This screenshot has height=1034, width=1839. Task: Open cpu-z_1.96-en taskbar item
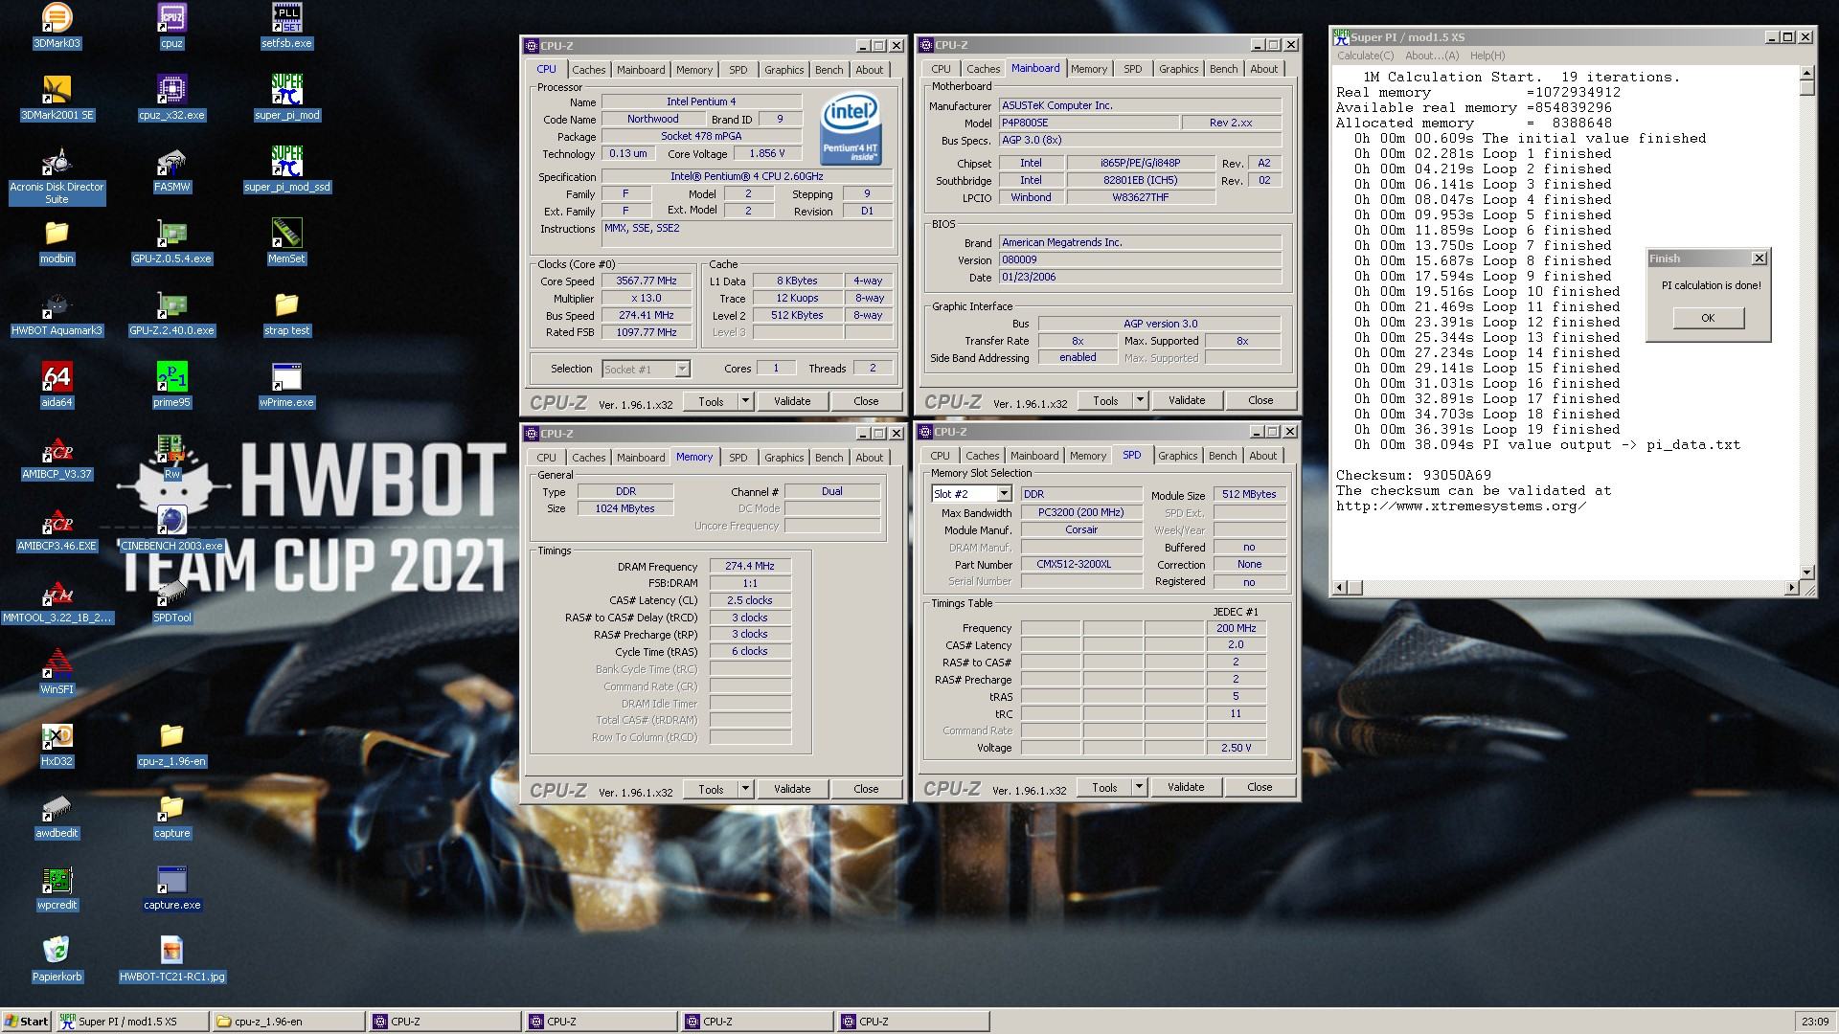coord(288,1022)
